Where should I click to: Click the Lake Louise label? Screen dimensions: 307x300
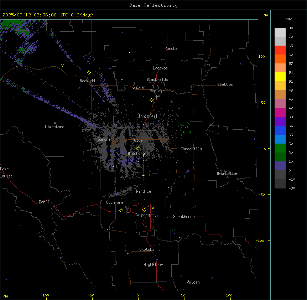tap(6, 172)
